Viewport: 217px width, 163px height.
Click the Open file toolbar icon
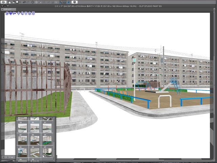(13, 2)
